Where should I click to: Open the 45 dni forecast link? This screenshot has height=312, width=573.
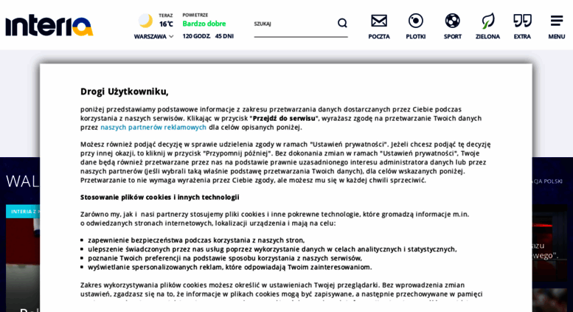[224, 36]
